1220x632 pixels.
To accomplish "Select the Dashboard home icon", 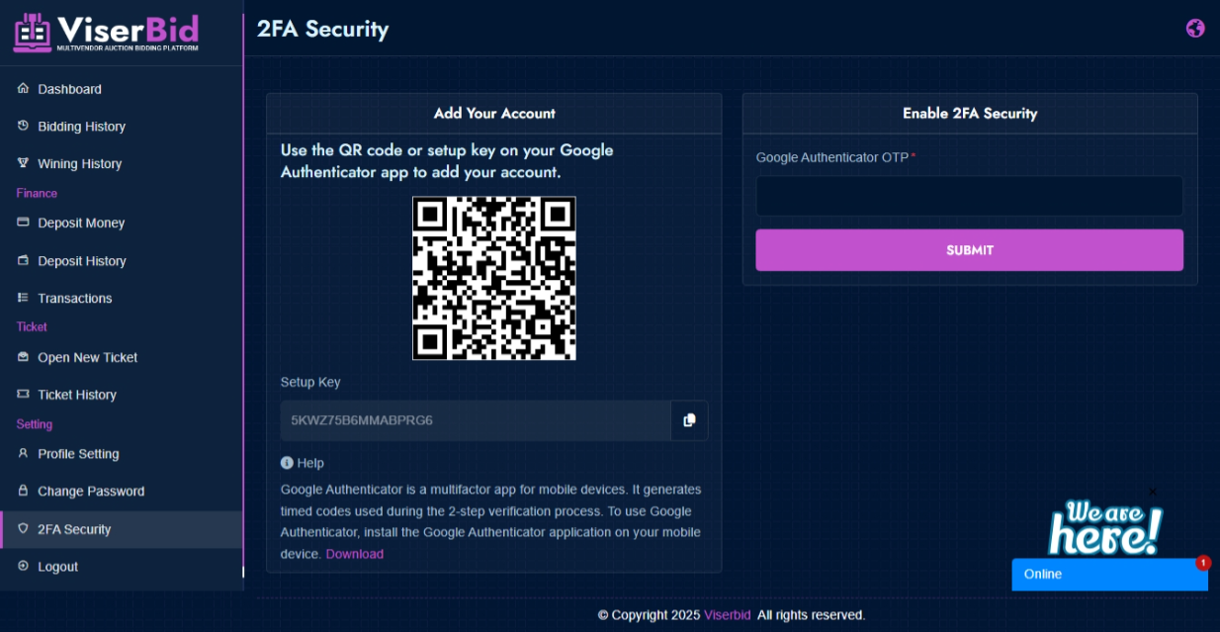I will (24, 89).
